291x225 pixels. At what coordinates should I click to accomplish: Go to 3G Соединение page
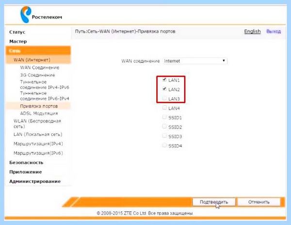tap(37, 75)
